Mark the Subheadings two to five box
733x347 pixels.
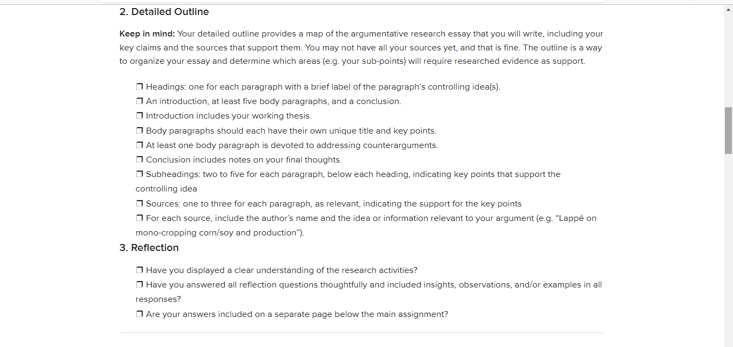click(140, 174)
